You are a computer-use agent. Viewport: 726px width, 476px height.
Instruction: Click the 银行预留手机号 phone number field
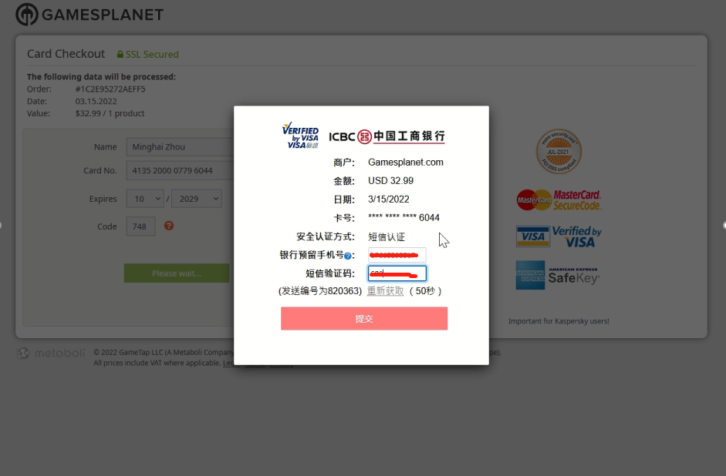(x=397, y=255)
